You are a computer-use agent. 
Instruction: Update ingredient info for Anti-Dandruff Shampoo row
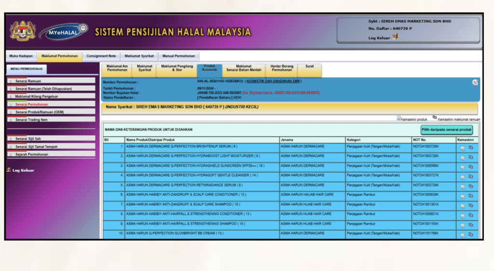(x=471, y=206)
